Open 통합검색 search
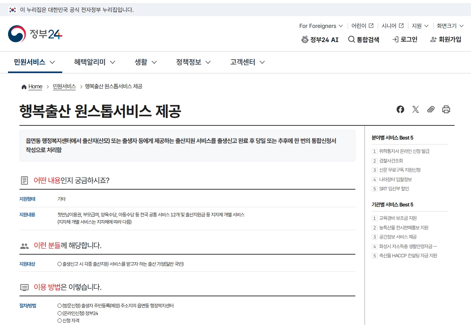The width and height of the screenshot is (471, 325). pyautogui.click(x=364, y=39)
